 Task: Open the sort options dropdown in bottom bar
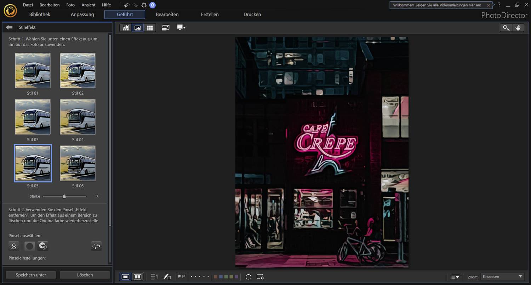455,277
